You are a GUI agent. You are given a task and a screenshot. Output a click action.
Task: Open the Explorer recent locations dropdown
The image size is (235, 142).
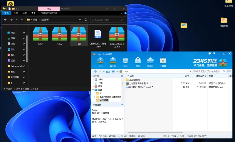pos(17,20)
